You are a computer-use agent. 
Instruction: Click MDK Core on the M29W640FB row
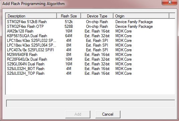(x=123, y=55)
